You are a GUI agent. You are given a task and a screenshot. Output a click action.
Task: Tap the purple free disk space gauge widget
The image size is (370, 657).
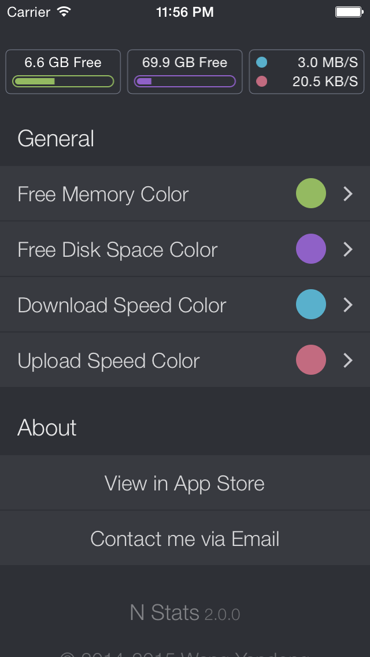click(184, 71)
